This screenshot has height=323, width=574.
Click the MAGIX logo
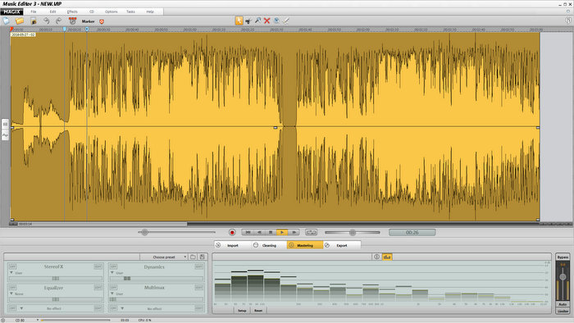[11, 11]
